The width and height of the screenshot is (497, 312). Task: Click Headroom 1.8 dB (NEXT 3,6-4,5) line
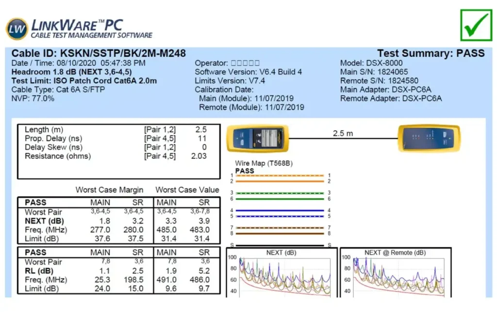[71, 72]
